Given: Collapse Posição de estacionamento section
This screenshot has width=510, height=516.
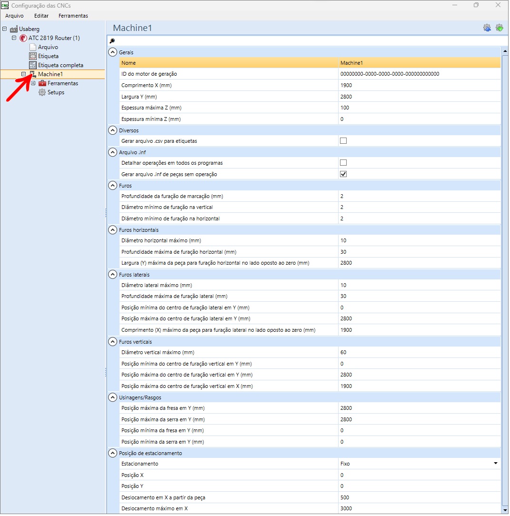Looking at the screenshot, I should 113,454.
